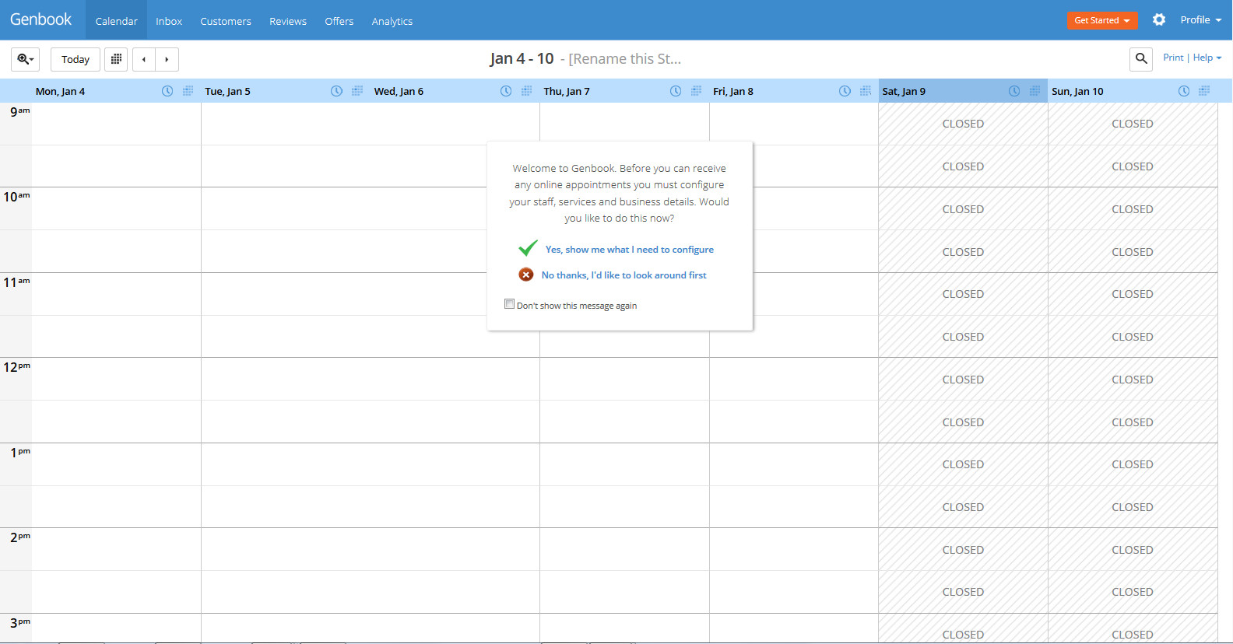Select the Fri, Jan 8 day header
1233x644 pixels.
tap(733, 91)
